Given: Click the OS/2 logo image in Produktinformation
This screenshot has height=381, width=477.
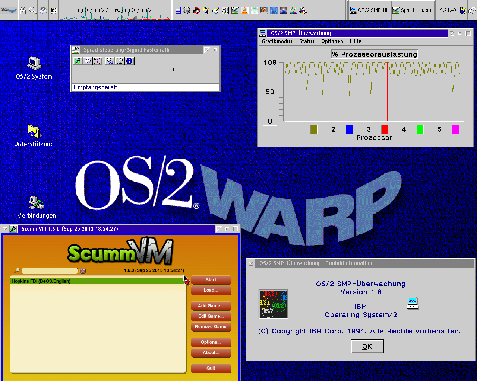Looking at the screenshot, I should coord(273,304).
